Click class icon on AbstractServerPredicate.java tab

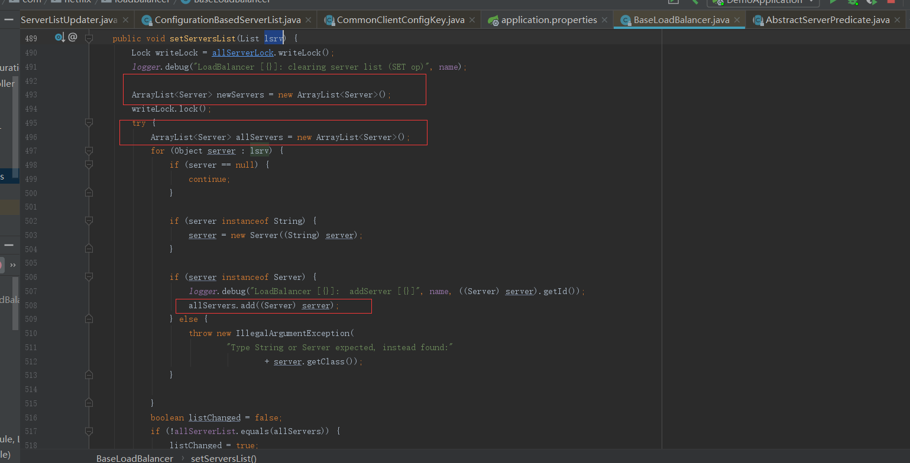pos(757,21)
